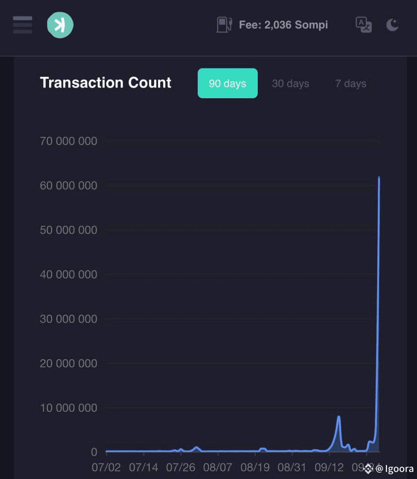Switch to the 30 days tab

(290, 83)
